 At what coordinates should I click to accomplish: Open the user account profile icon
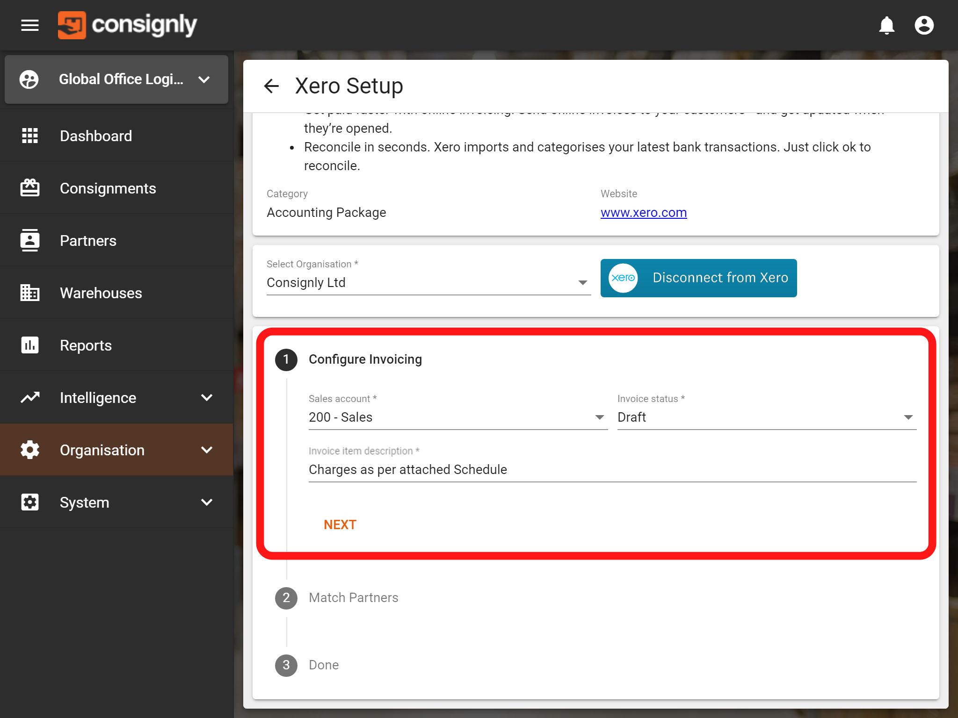(x=924, y=25)
